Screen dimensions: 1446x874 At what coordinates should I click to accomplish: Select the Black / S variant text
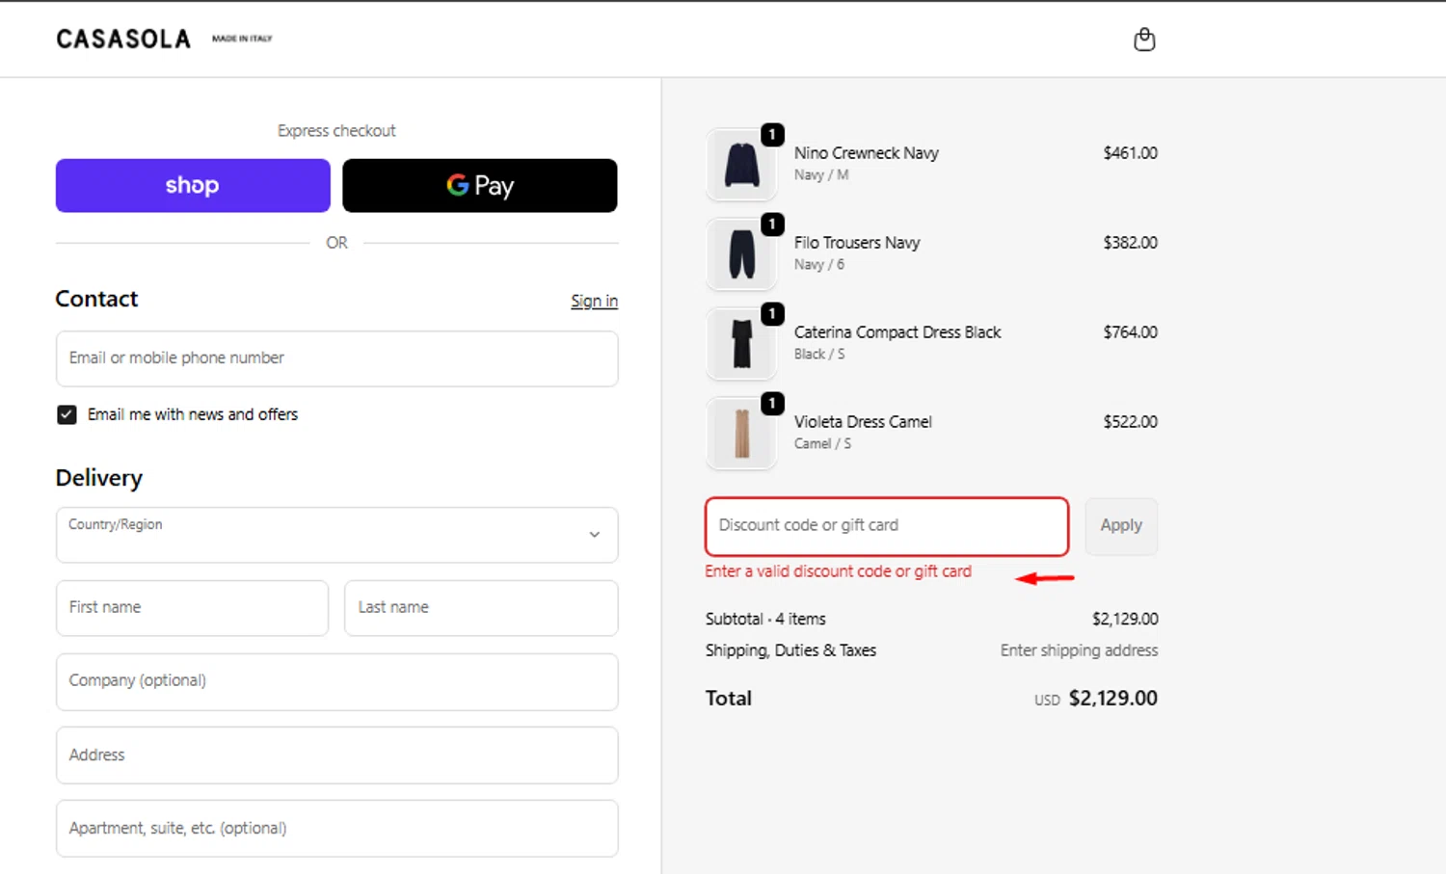[x=819, y=355]
